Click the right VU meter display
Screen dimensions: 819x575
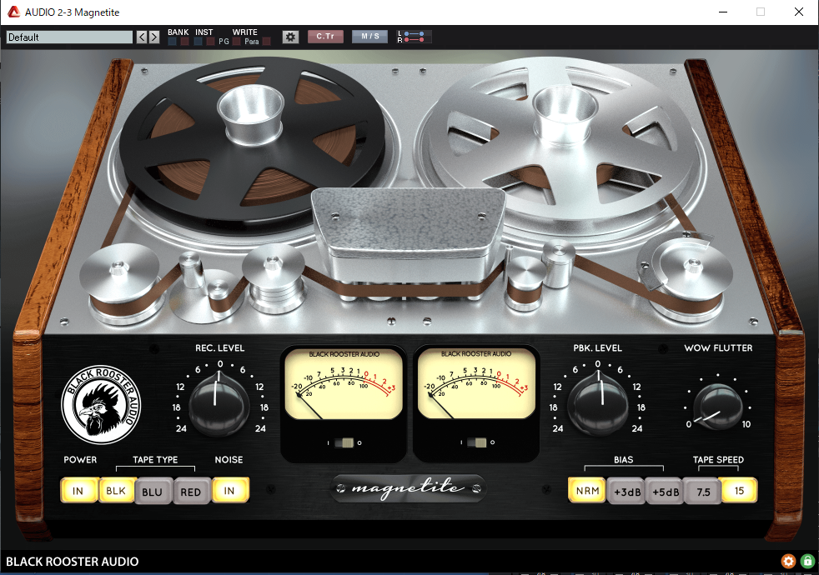(x=476, y=383)
